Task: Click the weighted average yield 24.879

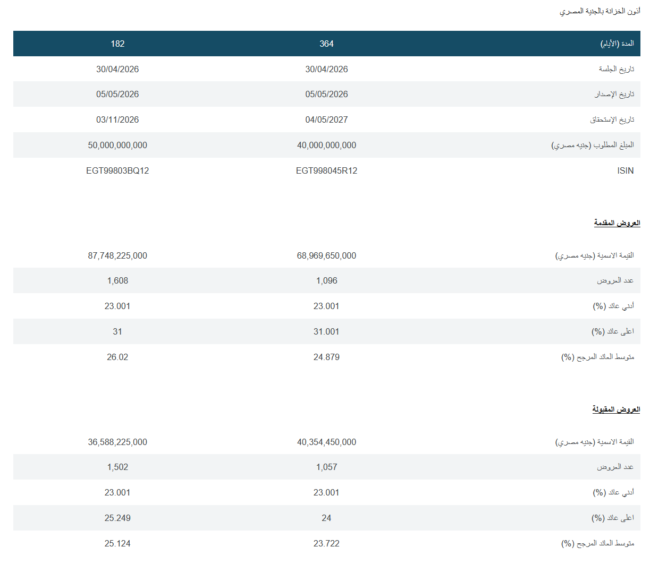Action: point(326,357)
